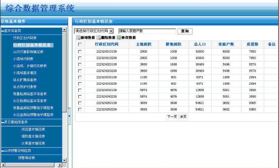Collapse the left sidebar using splitter arrow
Screen dimensions: 279x168
pyautogui.click(x=69, y=116)
